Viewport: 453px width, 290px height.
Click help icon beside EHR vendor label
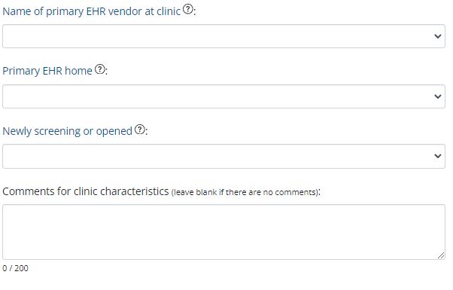188,10
